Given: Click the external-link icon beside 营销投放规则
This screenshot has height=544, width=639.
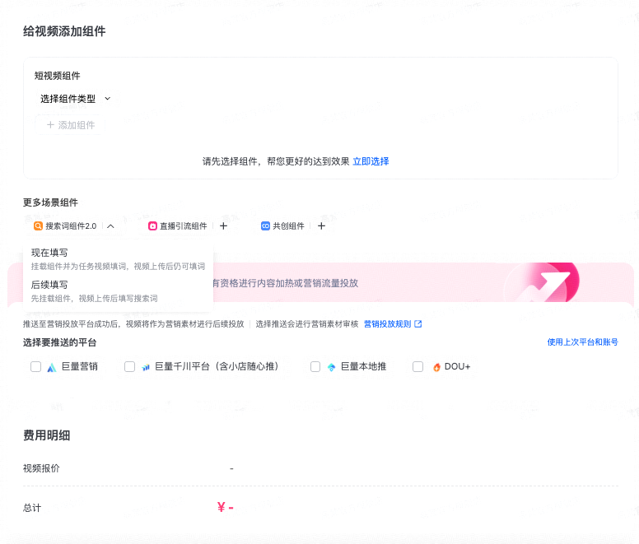Looking at the screenshot, I should click(x=418, y=324).
